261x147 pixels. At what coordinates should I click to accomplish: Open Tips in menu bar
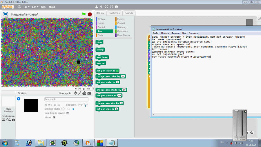(x=43, y=7)
